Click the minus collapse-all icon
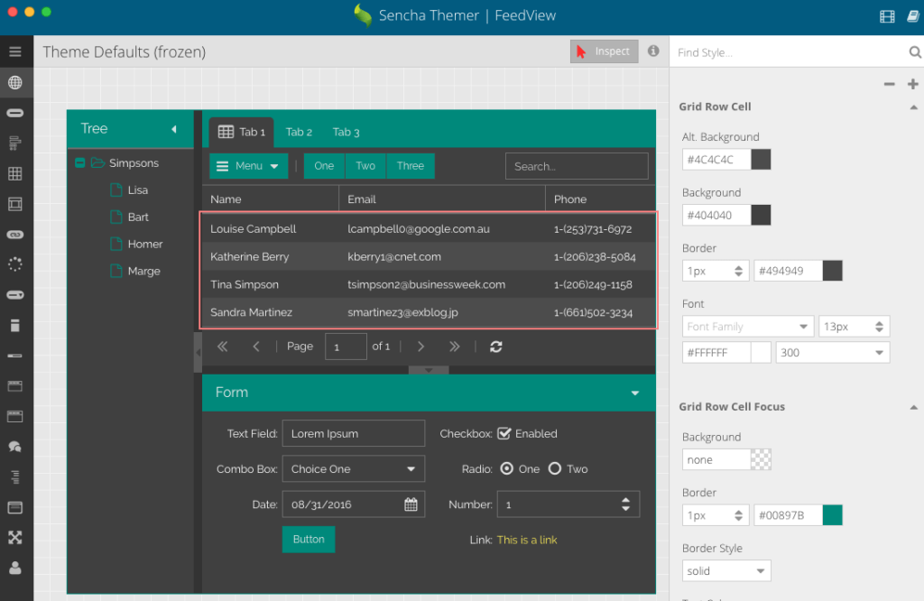The height and width of the screenshot is (601, 924). 889,84
